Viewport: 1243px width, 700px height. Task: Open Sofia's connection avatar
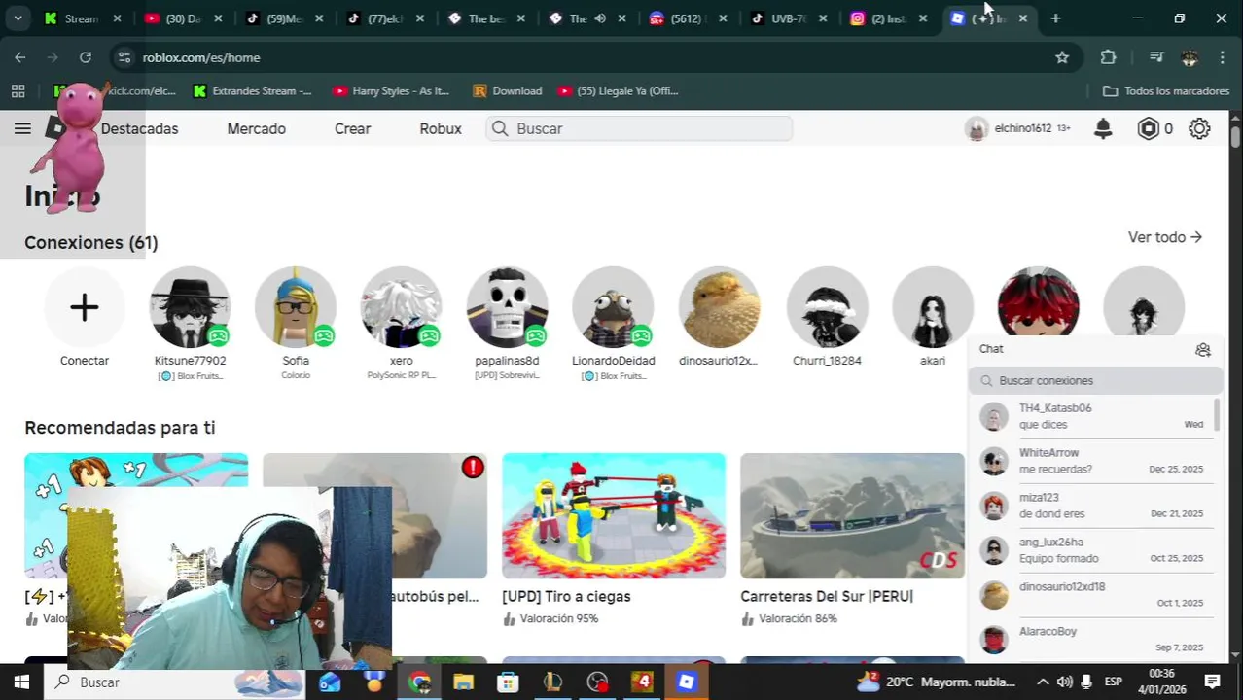(x=296, y=307)
